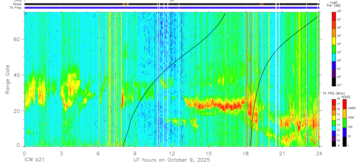The image size is (359, 166).
Task: Click the NOISE colorbar legend
Action: (x=345, y=123)
